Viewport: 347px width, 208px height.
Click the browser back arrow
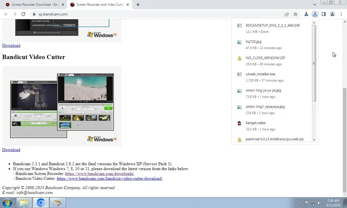6,14
